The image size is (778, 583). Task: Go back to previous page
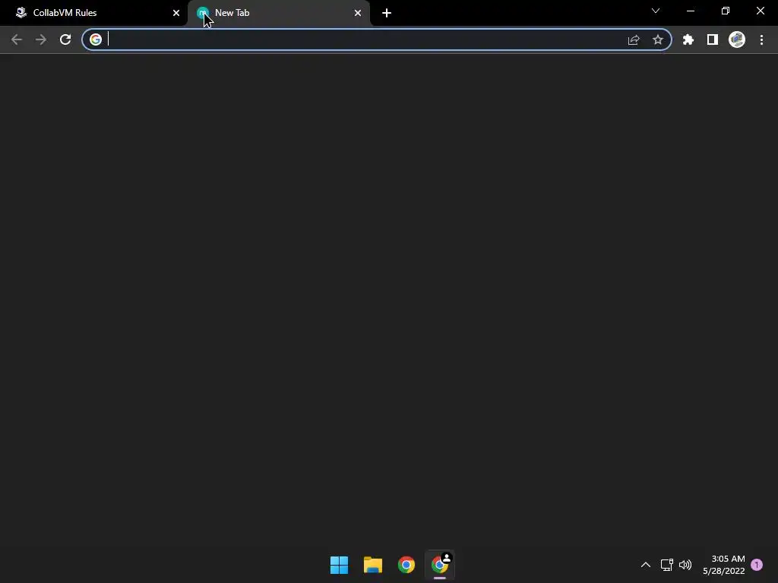pyautogui.click(x=17, y=39)
